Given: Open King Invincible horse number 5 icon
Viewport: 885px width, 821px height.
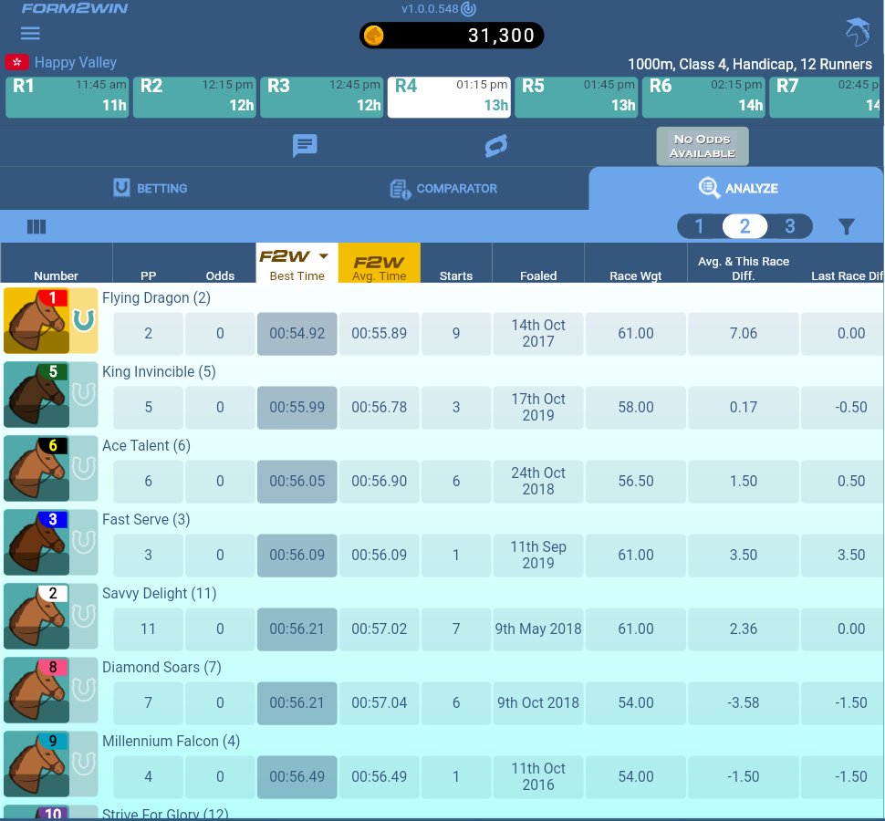Looking at the screenshot, I should 36,394.
